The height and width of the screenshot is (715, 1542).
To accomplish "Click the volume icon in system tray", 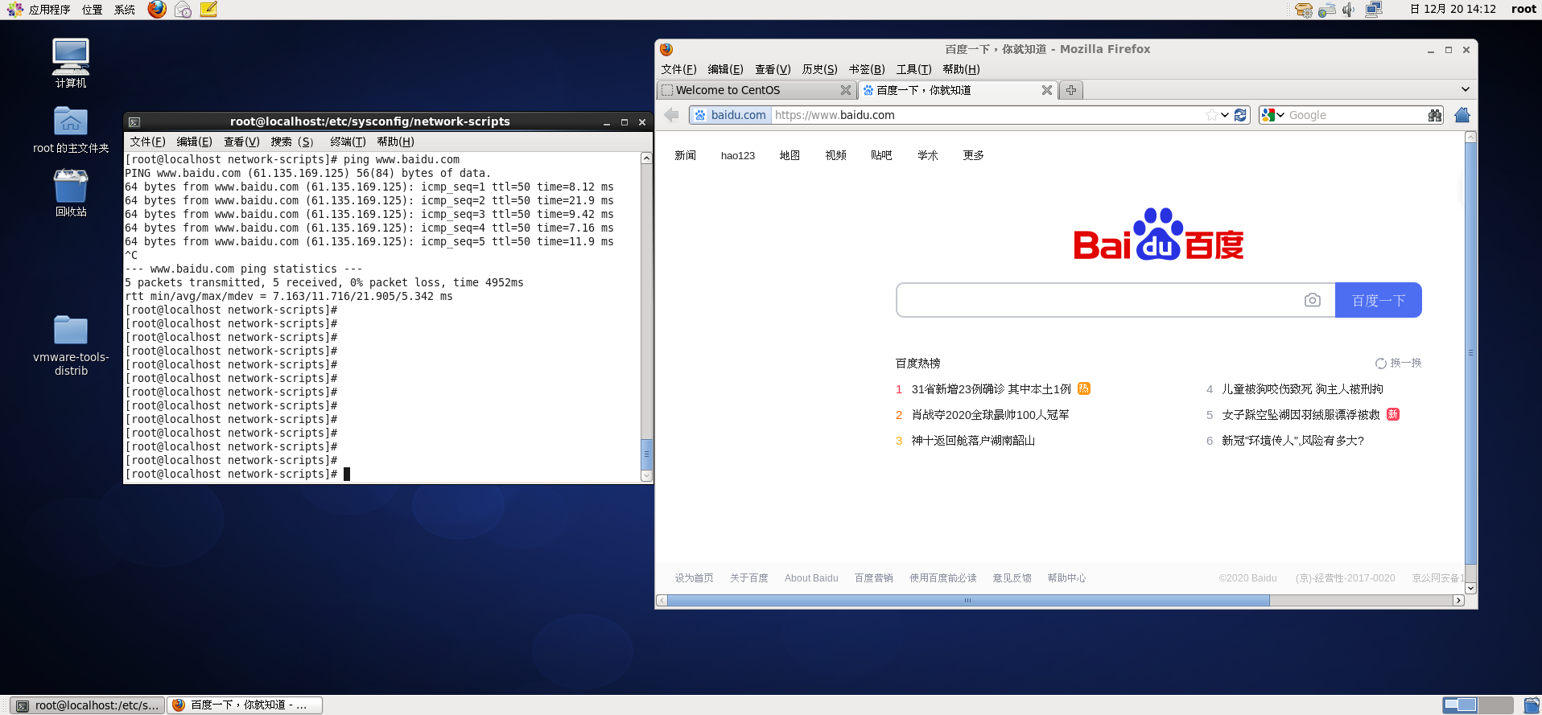I will (x=1349, y=10).
